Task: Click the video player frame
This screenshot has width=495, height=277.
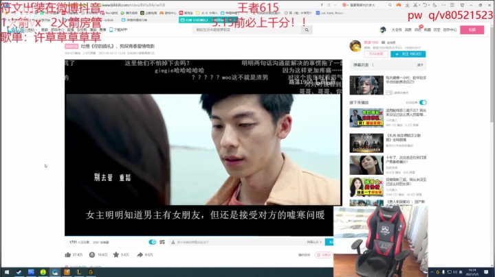Action: (203, 147)
